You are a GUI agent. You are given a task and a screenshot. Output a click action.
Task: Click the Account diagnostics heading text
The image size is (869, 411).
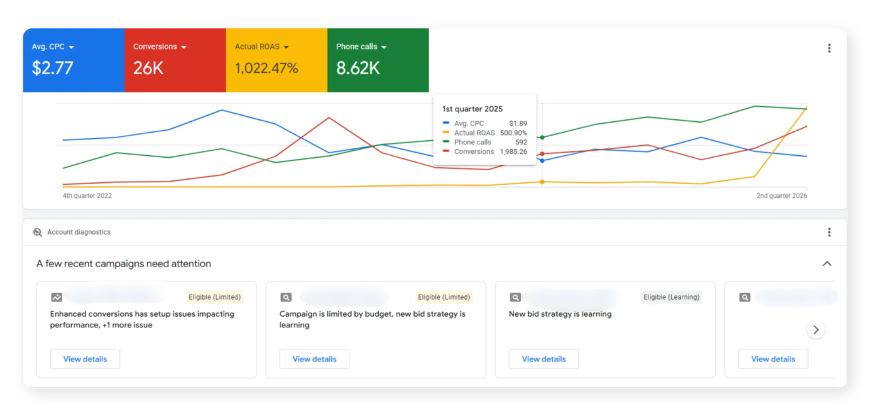click(x=79, y=233)
